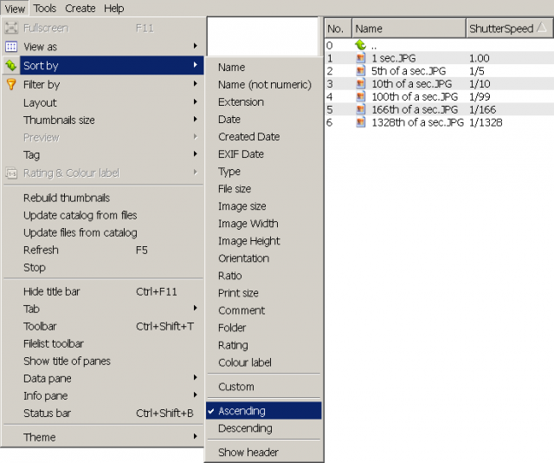Expand the Data pane submenu
The height and width of the screenshot is (463, 554).
[x=103, y=378]
